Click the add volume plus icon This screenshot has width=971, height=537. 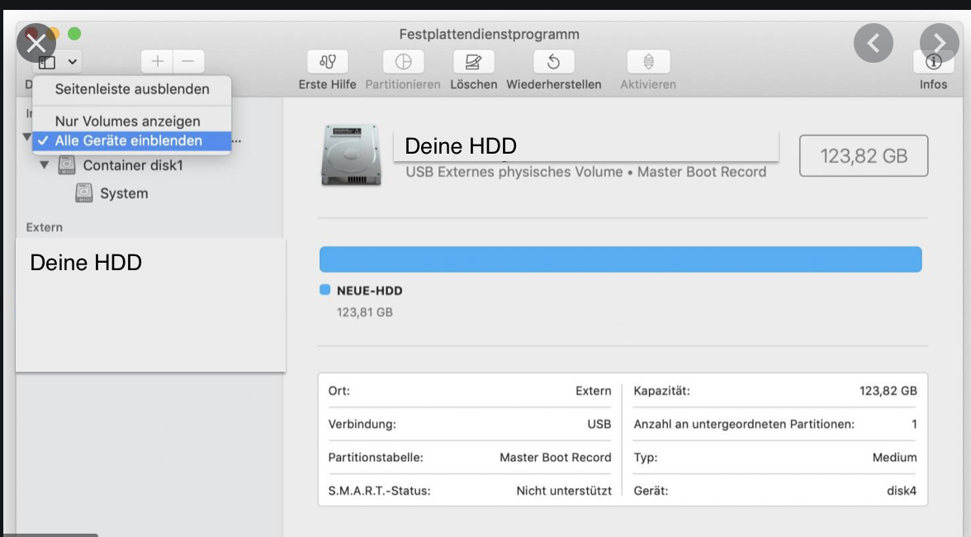(x=157, y=62)
